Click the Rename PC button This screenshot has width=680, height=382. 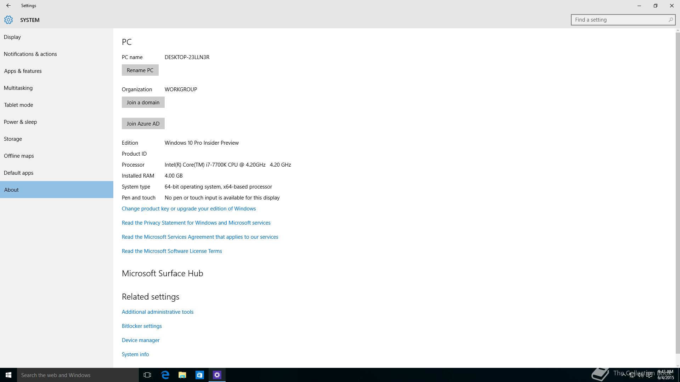click(140, 70)
